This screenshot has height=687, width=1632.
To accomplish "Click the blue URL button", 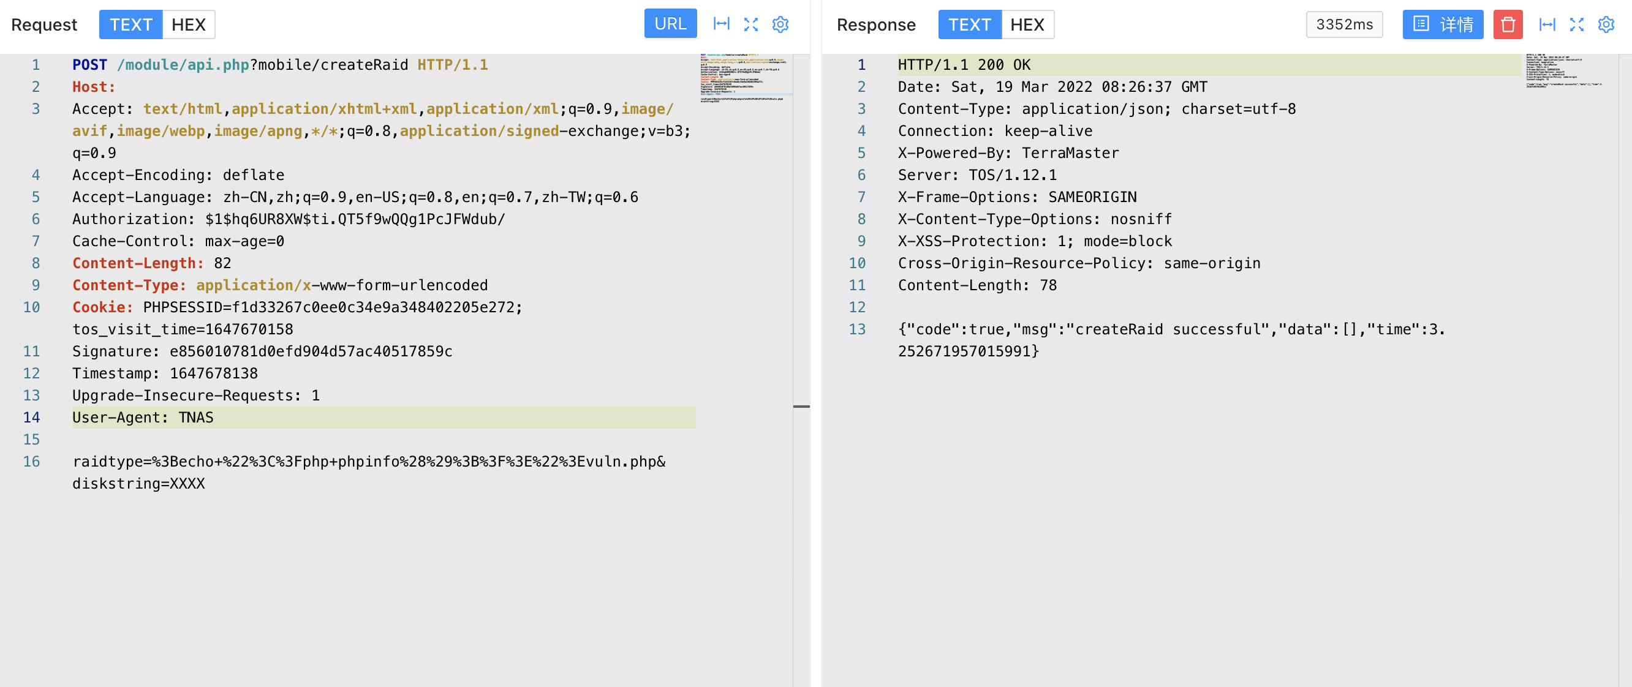I will click(x=670, y=23).
